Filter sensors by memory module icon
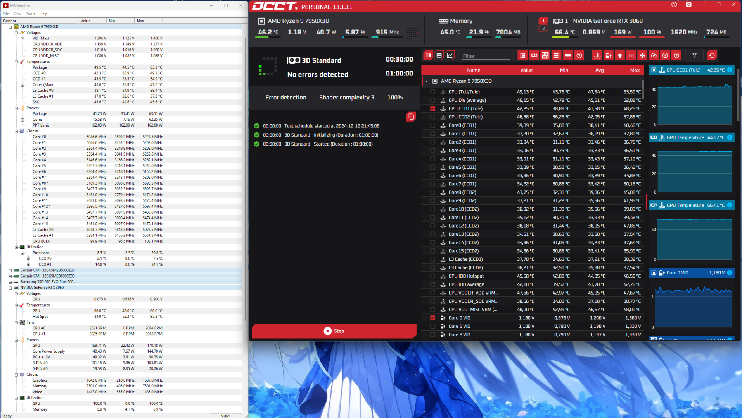 pyautogui.click(x=568, y=55)
